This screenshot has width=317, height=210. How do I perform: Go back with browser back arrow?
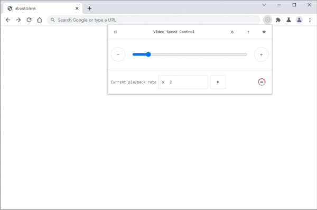click(8, 20)
